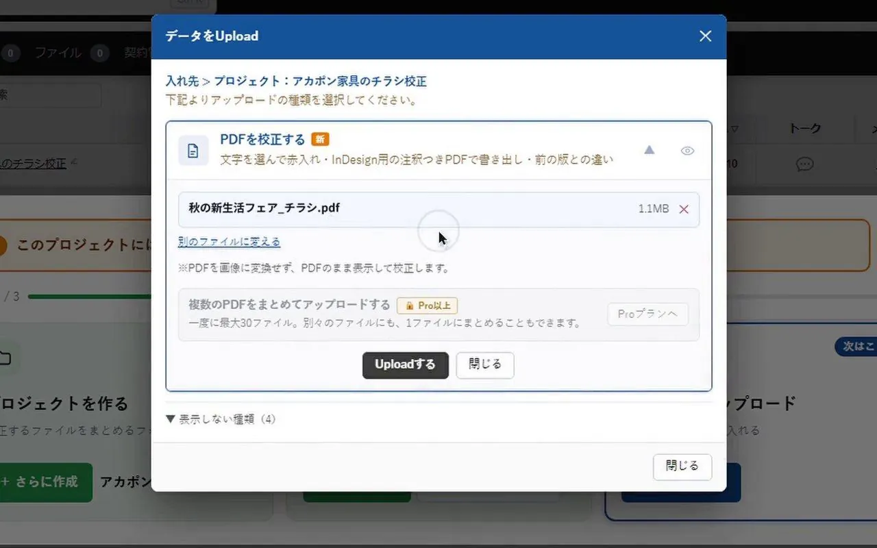Click 閉じる button next to Uploadする
Screen dimensions: 877x548
(485, 365)
